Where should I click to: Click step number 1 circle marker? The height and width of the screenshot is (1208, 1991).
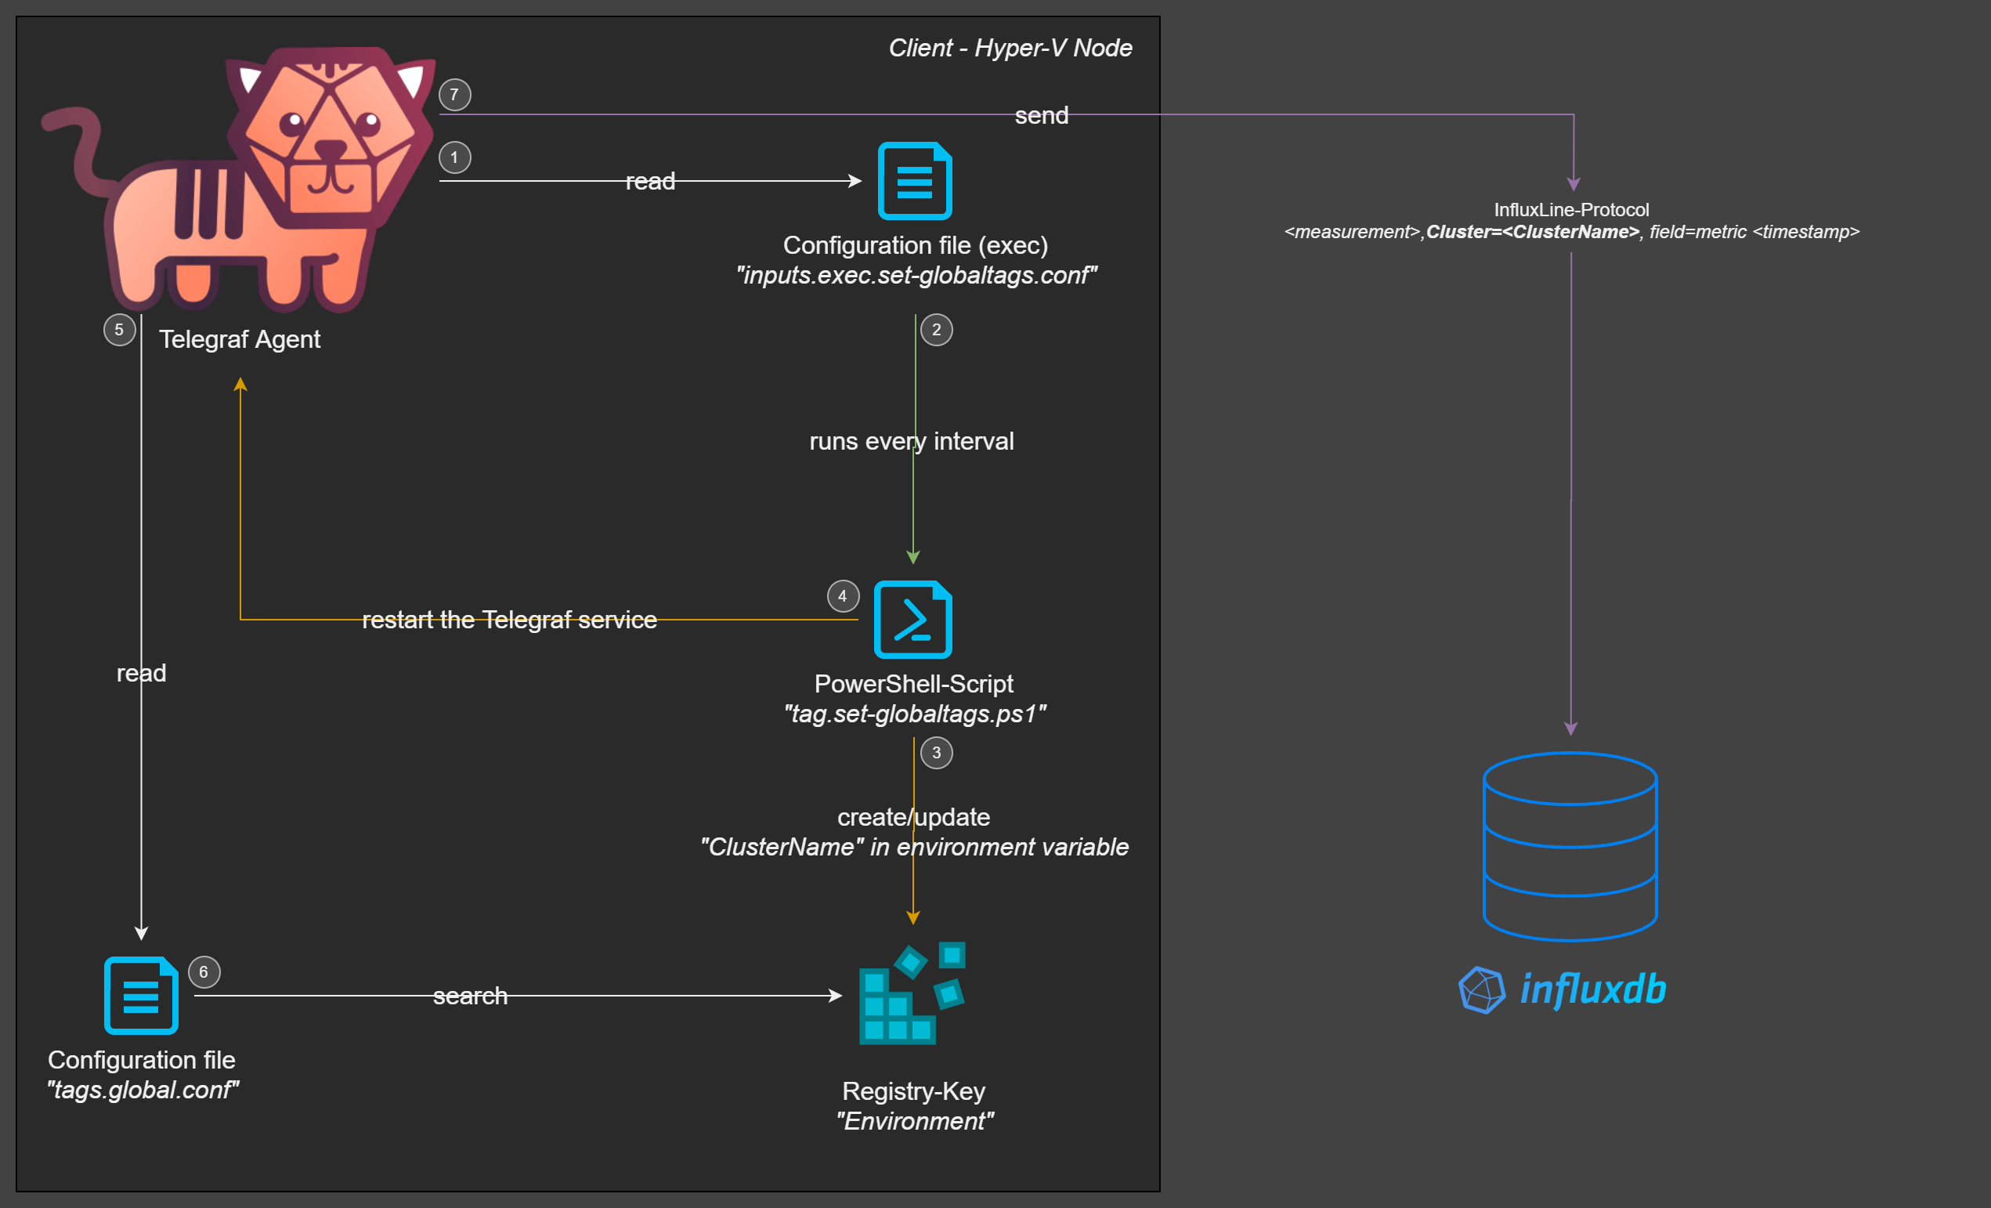point(455,157)
